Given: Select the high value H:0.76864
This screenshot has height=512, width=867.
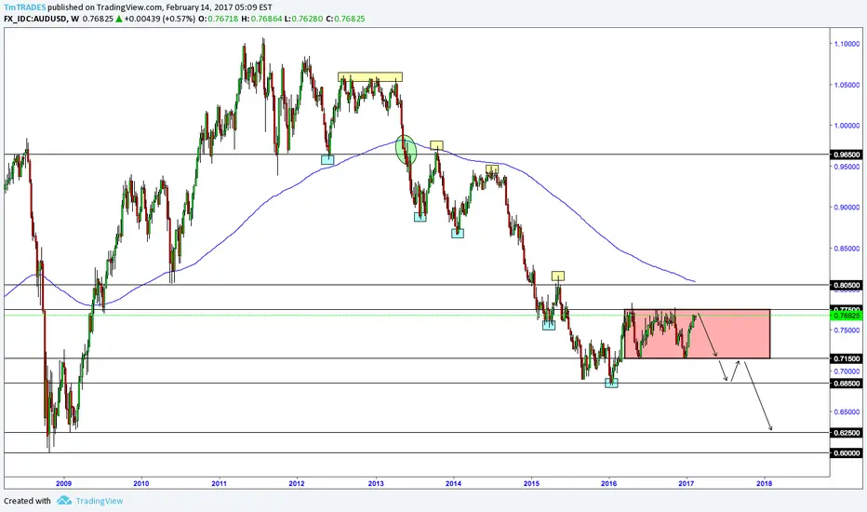Looking at the screenshot, I should [262, 19].
